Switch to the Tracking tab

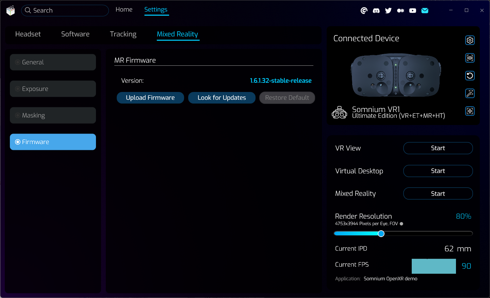(x=123, y=34)
